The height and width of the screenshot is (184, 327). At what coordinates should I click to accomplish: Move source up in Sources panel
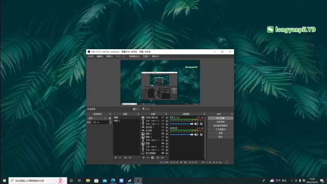click(158, 158)
